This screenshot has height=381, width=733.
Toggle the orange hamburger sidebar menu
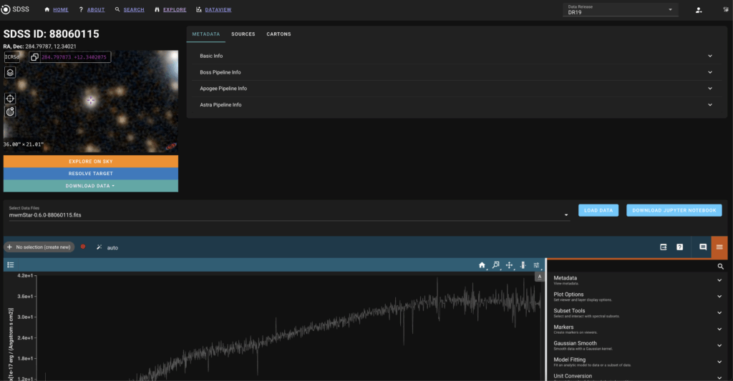(719, 247)
